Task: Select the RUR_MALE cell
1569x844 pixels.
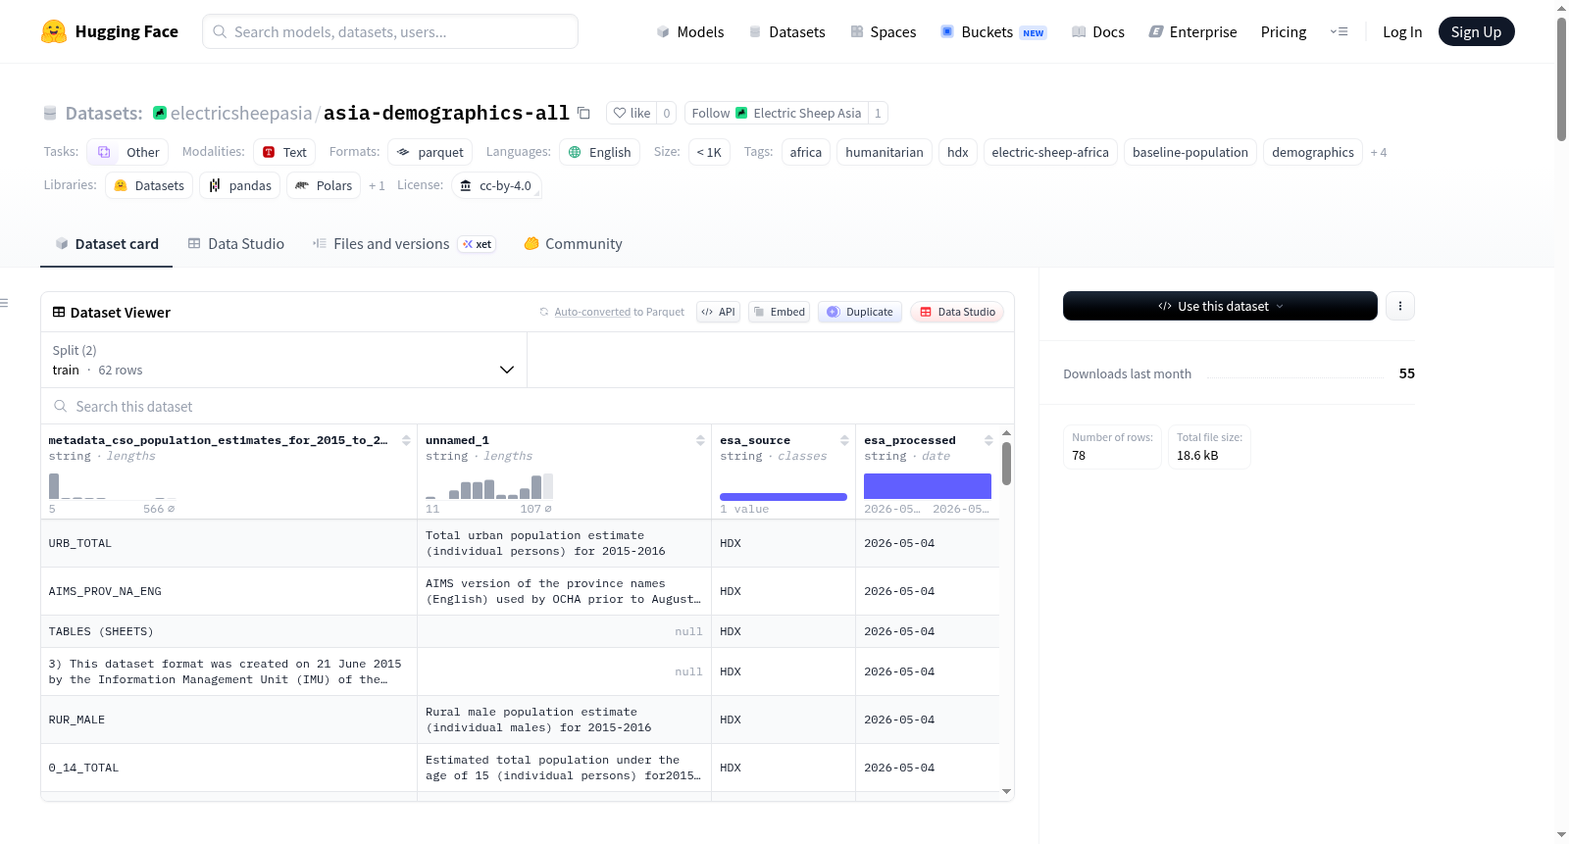Action: pos(229,720)
